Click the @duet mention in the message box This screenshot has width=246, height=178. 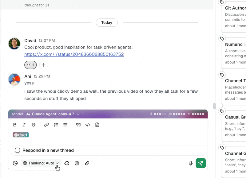pyautogui.click(x=21, y=135)
